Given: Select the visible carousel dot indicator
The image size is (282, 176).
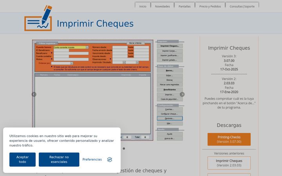Looking at the screenshot, I should pyautogui.click(x=124, y=149).
